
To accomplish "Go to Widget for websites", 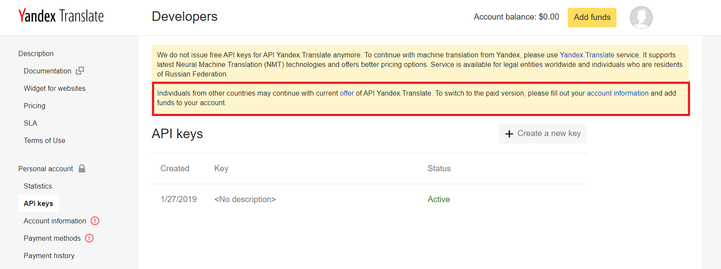I will pyautogui.click(x=54, y=88).
